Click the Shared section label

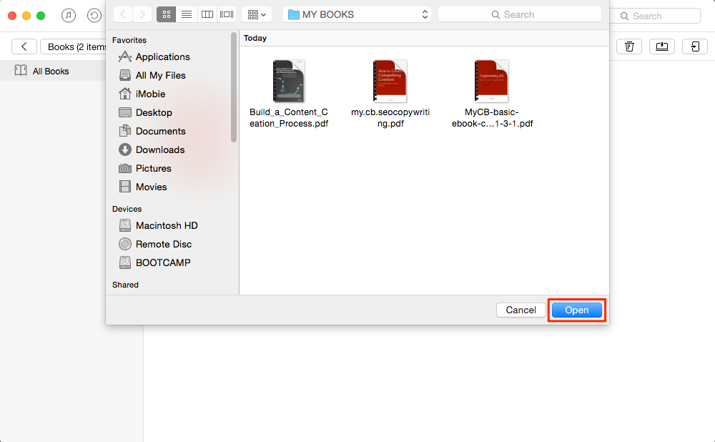[x=125, y=285]
